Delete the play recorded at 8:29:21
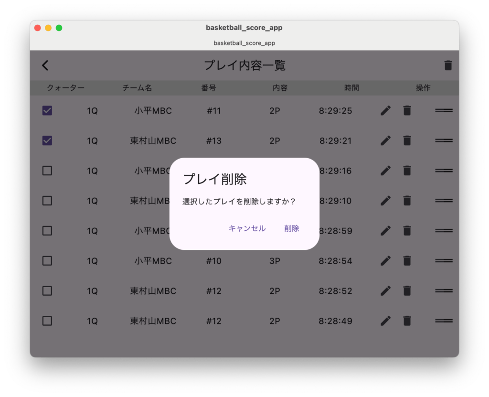This screenshot has height=397, width=489. click(x=407, y=140)
